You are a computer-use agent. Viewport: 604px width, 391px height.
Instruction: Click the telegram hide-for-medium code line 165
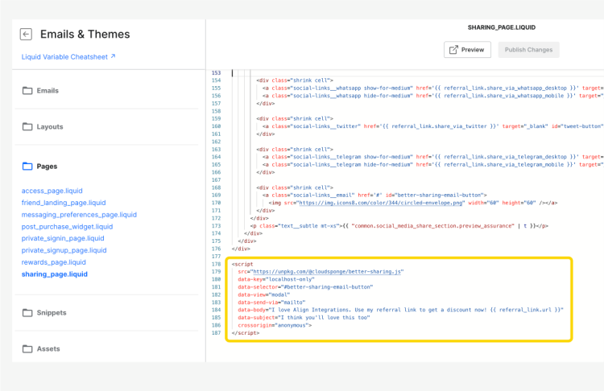click(433, 165)
